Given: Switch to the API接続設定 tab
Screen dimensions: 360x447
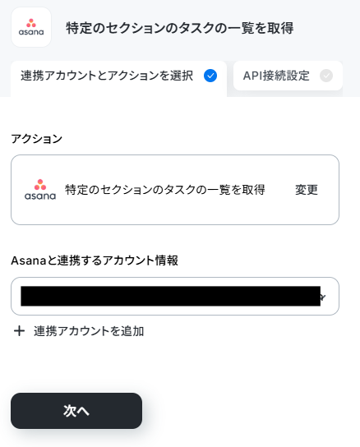Looking at the screenshot, I should tap(288, 76).
